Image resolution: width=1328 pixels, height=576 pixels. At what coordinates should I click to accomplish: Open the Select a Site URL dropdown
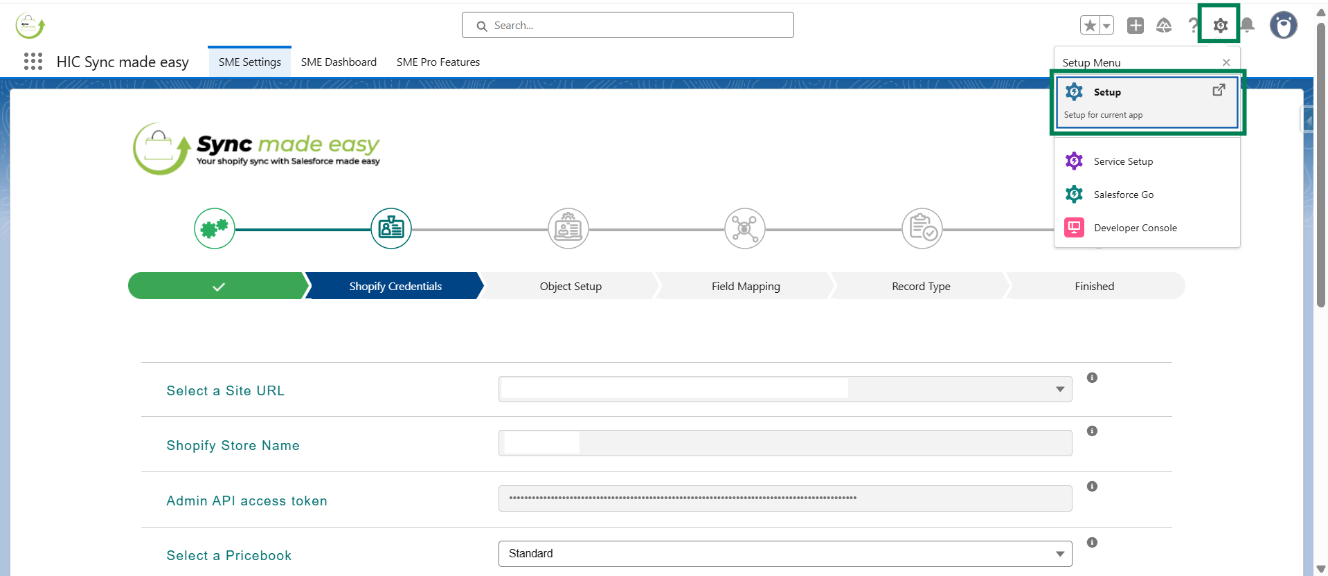[x=784, y=389]
